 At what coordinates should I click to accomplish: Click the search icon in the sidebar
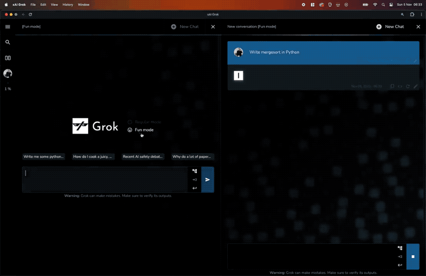coord(8,42)
